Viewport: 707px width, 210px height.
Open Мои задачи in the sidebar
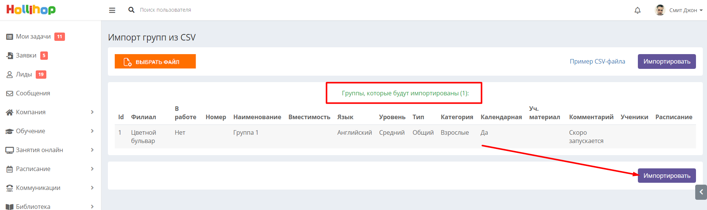click(33, 36)
